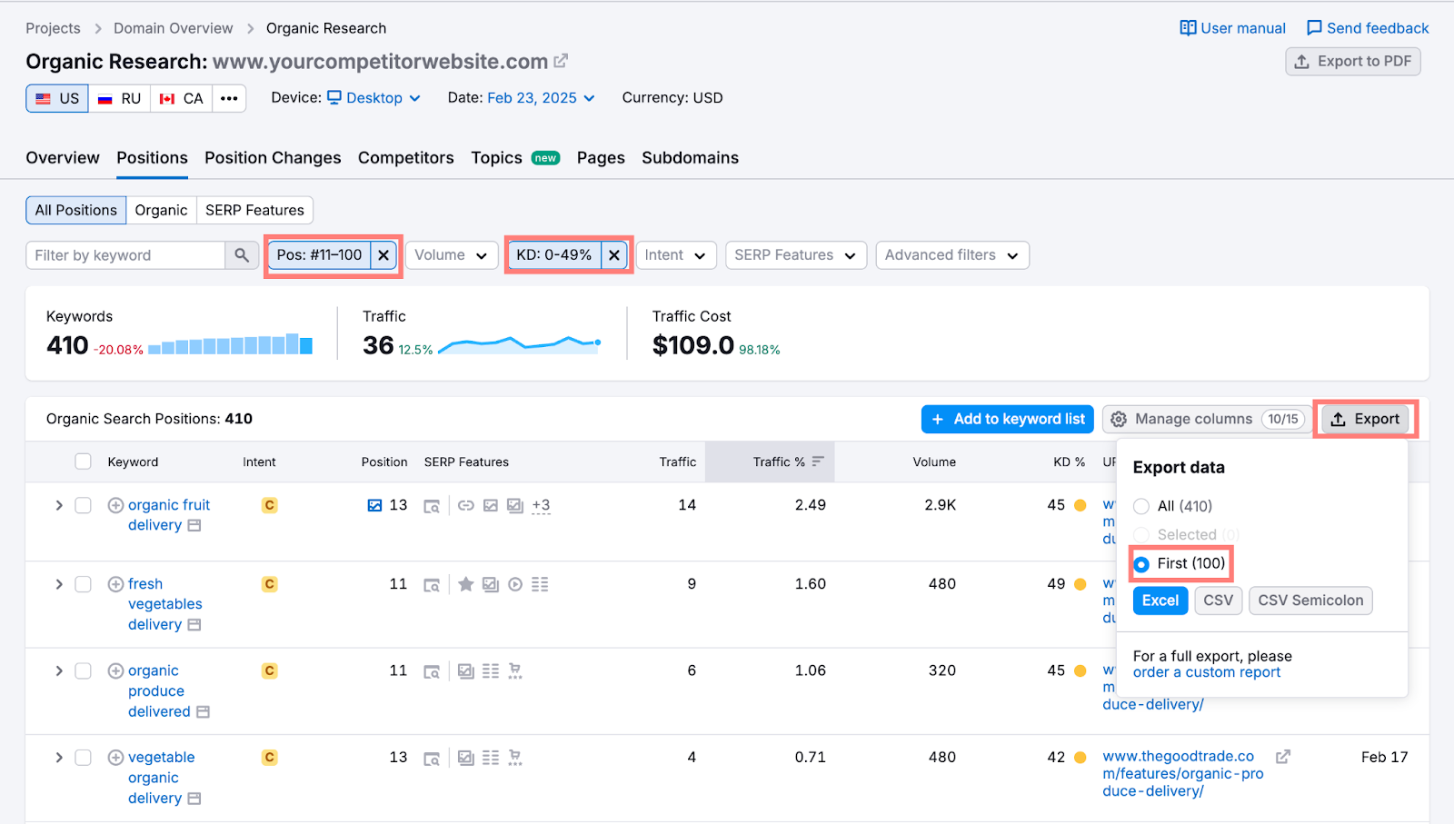This screenshot has height=824, width=1454.
Task: Expand the 'organic produce delivered' row chevron
Action: tap(59, 670)
